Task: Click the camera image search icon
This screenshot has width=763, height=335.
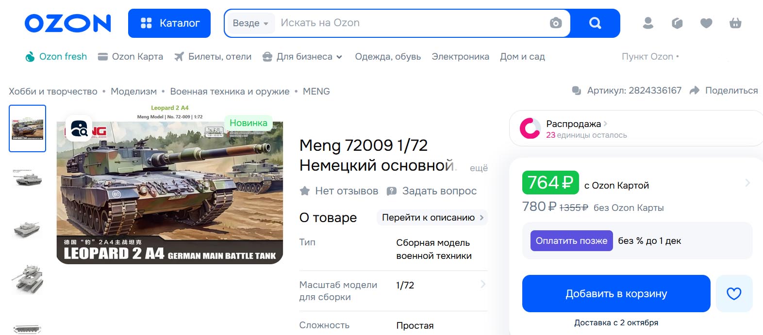Action: click(556, 23)
